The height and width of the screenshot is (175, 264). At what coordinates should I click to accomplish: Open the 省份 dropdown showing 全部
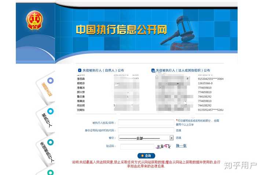[146, 138]
